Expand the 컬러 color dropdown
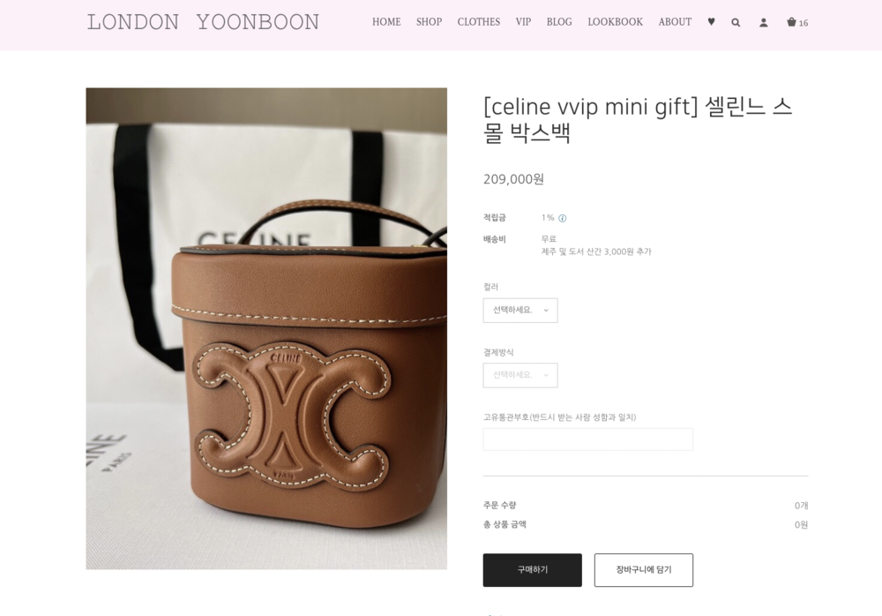Screen dimensions: 882x616 pyautogui.click(x=520, y=311)
